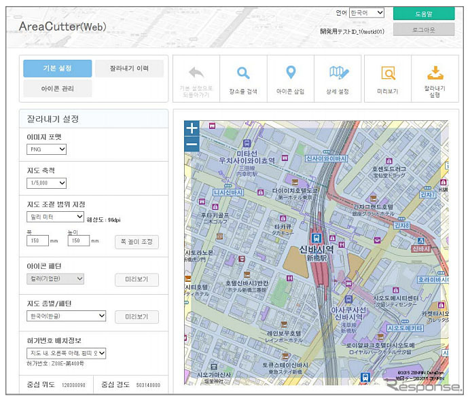Expand the 밀리 미터 unit dropdown

[55, 217]
